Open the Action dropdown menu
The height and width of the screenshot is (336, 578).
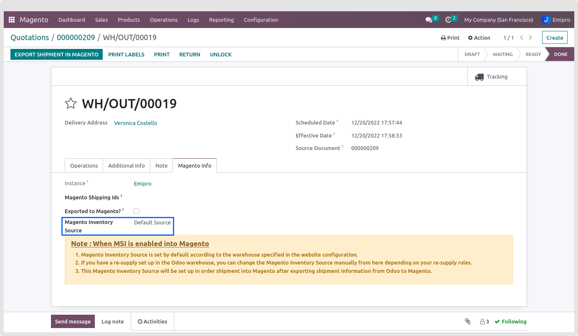click(479, 38)
